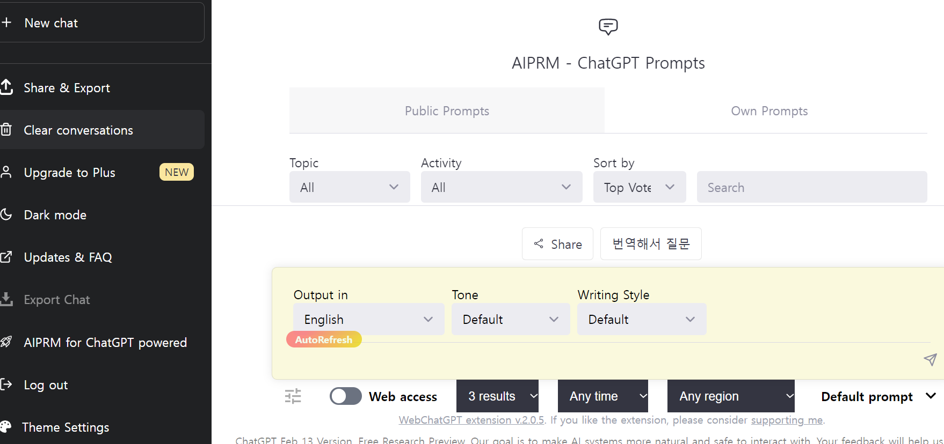Click into the chat message input area
Image resolution: width=944 pixels, height=444 pixels.
601,359
